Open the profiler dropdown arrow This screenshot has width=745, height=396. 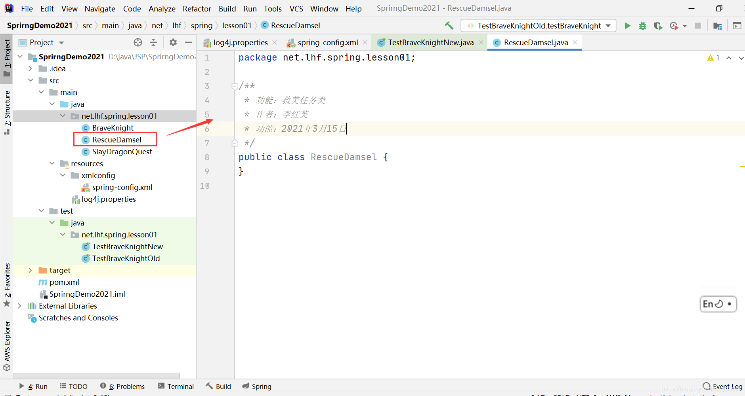[x=685, y=26]
